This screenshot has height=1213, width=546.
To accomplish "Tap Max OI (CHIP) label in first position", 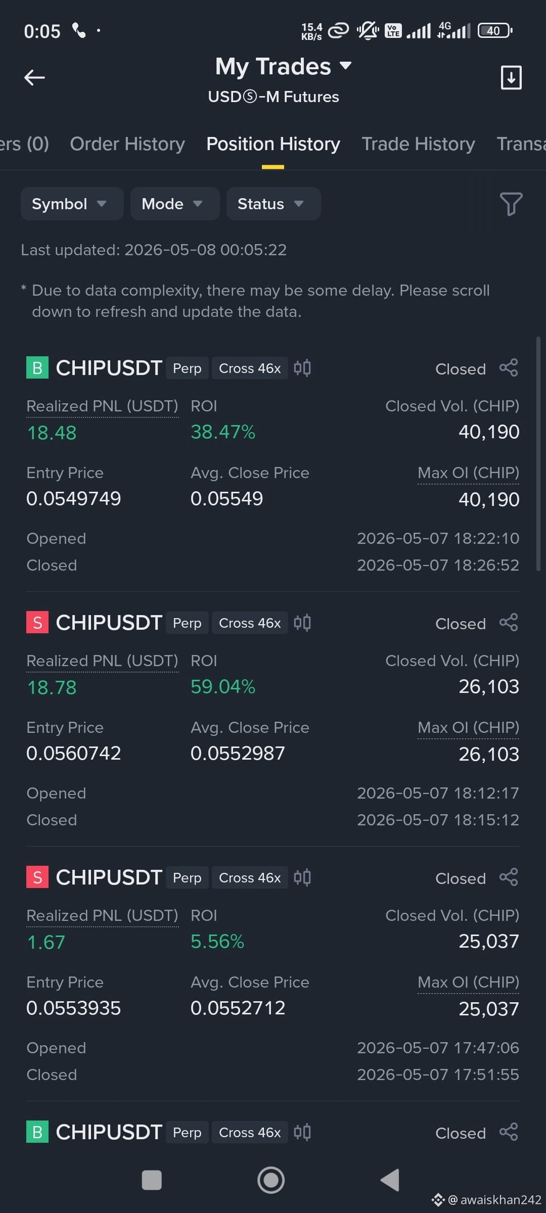I will (468, 473).
